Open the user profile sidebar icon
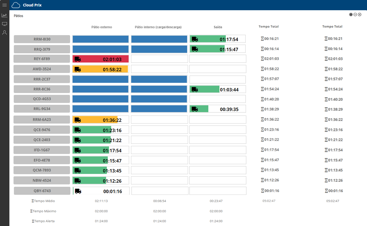The image size is (367, 226). [5, 33]
